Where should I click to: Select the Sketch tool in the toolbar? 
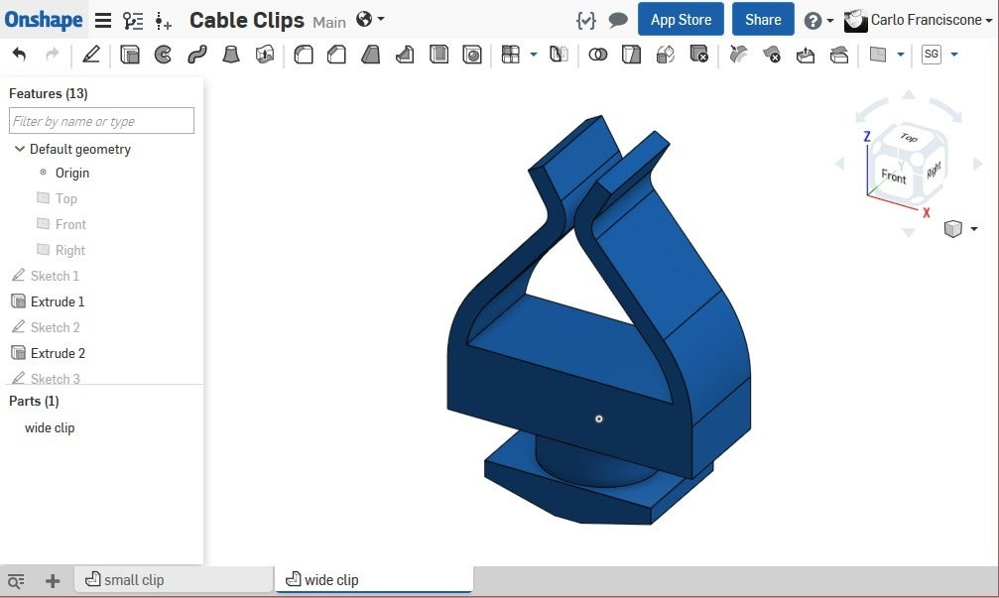tap(91, 55)
